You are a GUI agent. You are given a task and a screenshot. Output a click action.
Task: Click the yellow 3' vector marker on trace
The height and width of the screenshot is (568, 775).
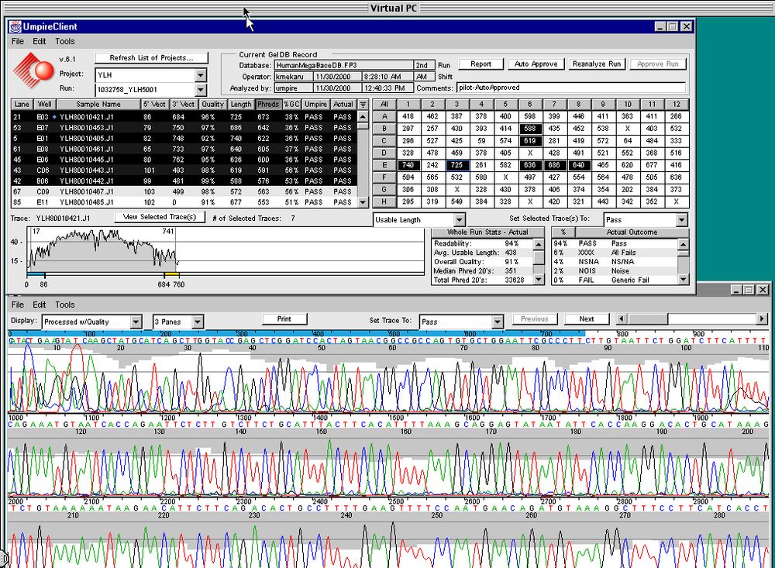tap(171, 274)
